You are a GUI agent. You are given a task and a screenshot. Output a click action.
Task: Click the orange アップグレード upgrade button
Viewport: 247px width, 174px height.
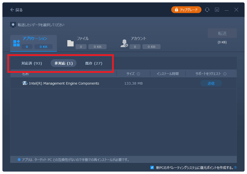pos(186,10)
